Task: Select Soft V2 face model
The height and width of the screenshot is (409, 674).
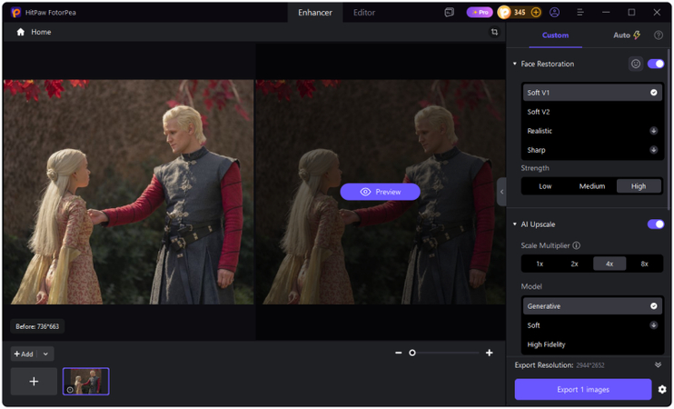Action: [x=592, y=112]
